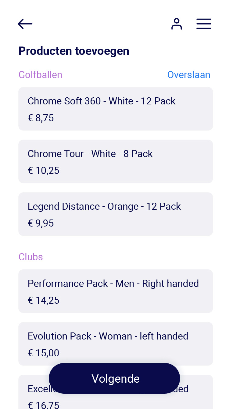Pick Evolution Pack Woman left handed
Viewport: 229px width, 409px height.
(x=116, y=344)
